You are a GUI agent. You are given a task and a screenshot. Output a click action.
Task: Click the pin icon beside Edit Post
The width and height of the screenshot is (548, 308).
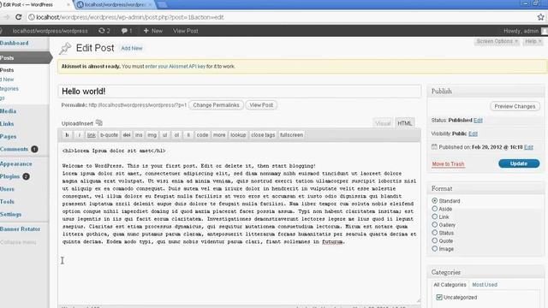[65, 48]
